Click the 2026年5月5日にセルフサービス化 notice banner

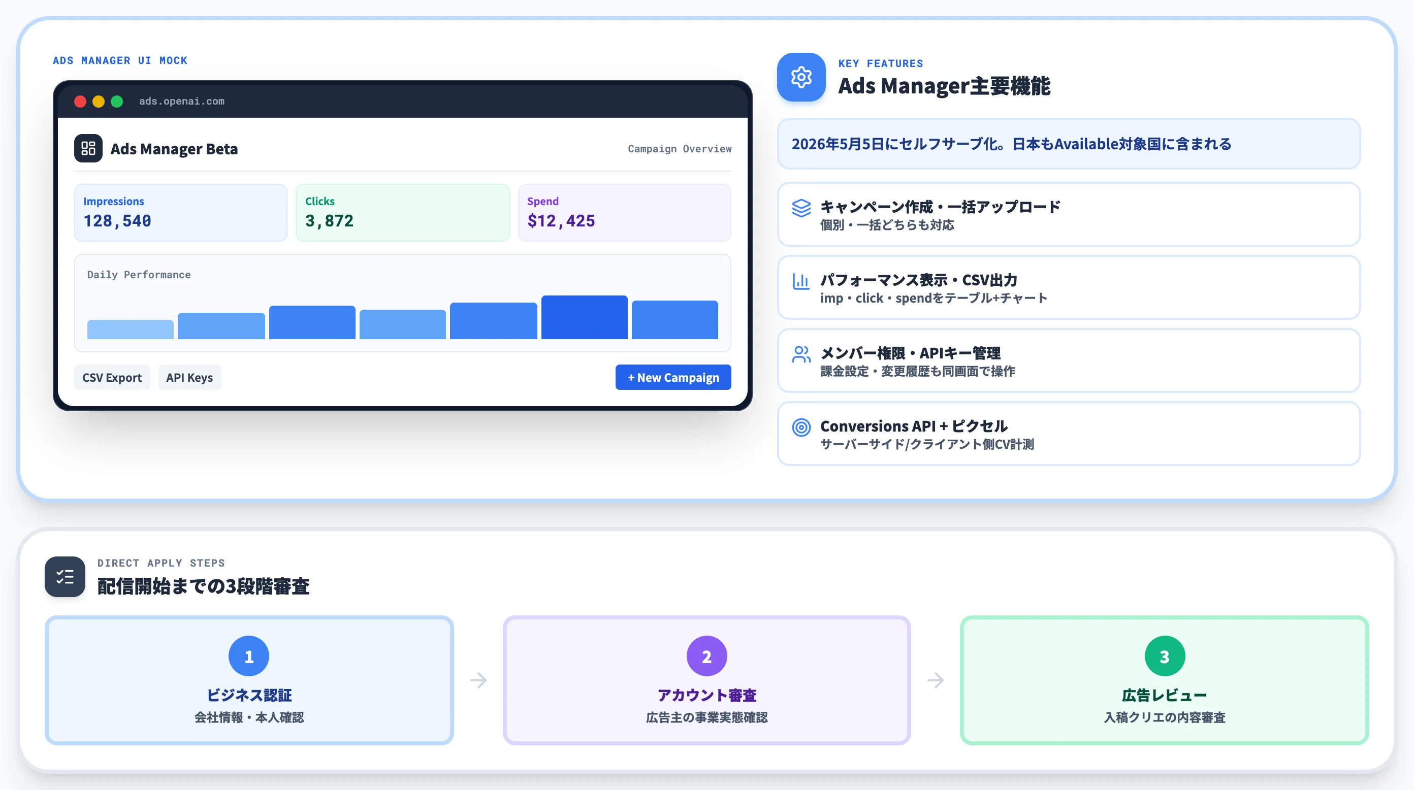[x=1068, y=144]
